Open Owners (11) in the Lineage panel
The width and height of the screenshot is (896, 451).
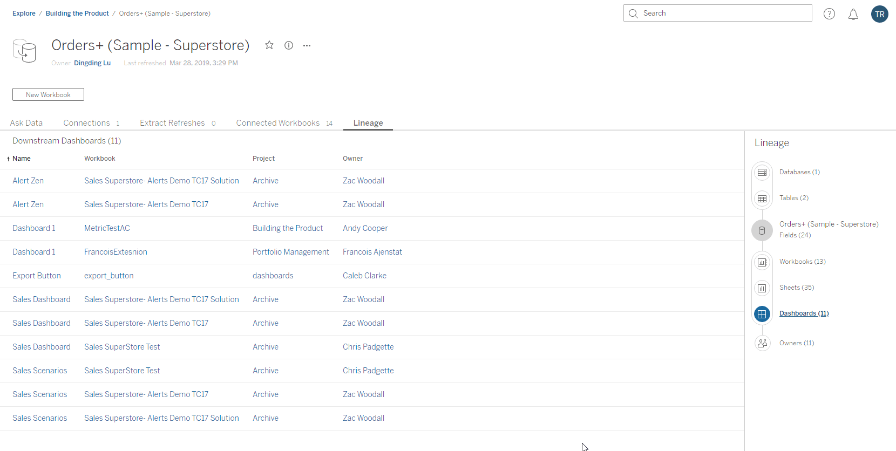pyautogui.click(x=797, y=343)
